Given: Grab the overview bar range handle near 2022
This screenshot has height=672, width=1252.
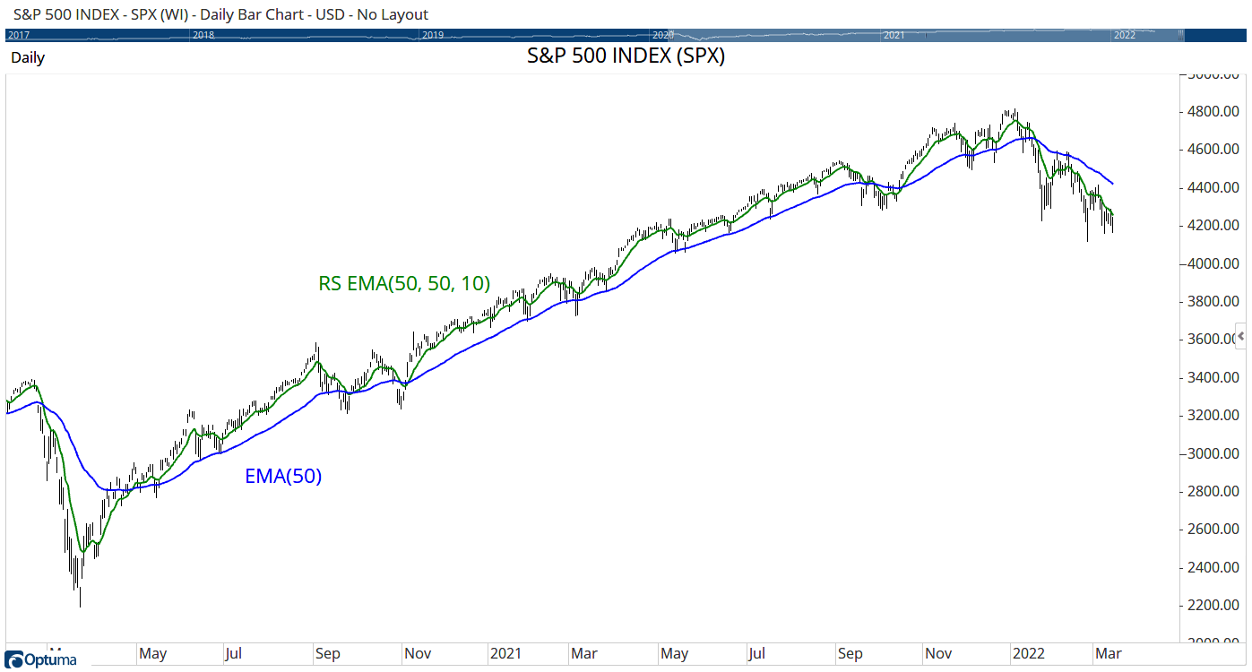Looking at the screenshot, I should point(1182,35).
